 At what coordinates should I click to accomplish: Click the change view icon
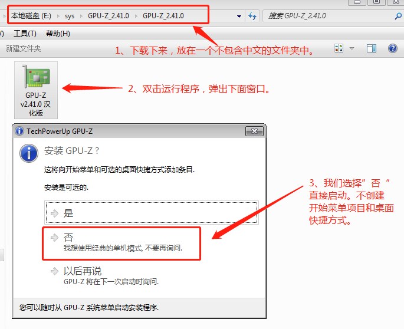tap(339, 48)
